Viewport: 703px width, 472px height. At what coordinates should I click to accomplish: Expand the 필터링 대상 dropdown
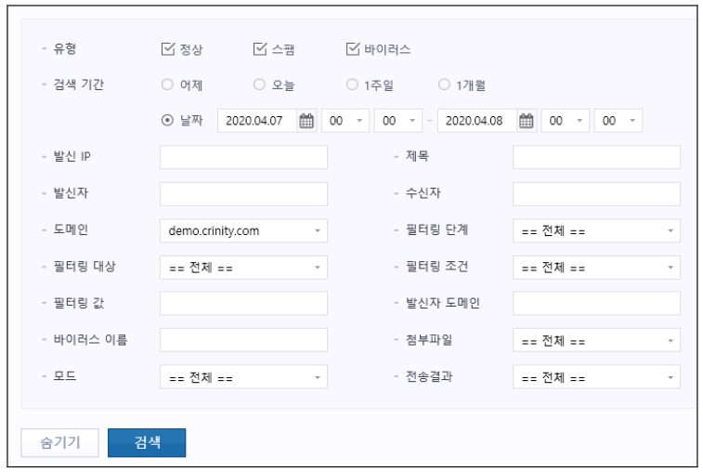[x=243, y=268]
